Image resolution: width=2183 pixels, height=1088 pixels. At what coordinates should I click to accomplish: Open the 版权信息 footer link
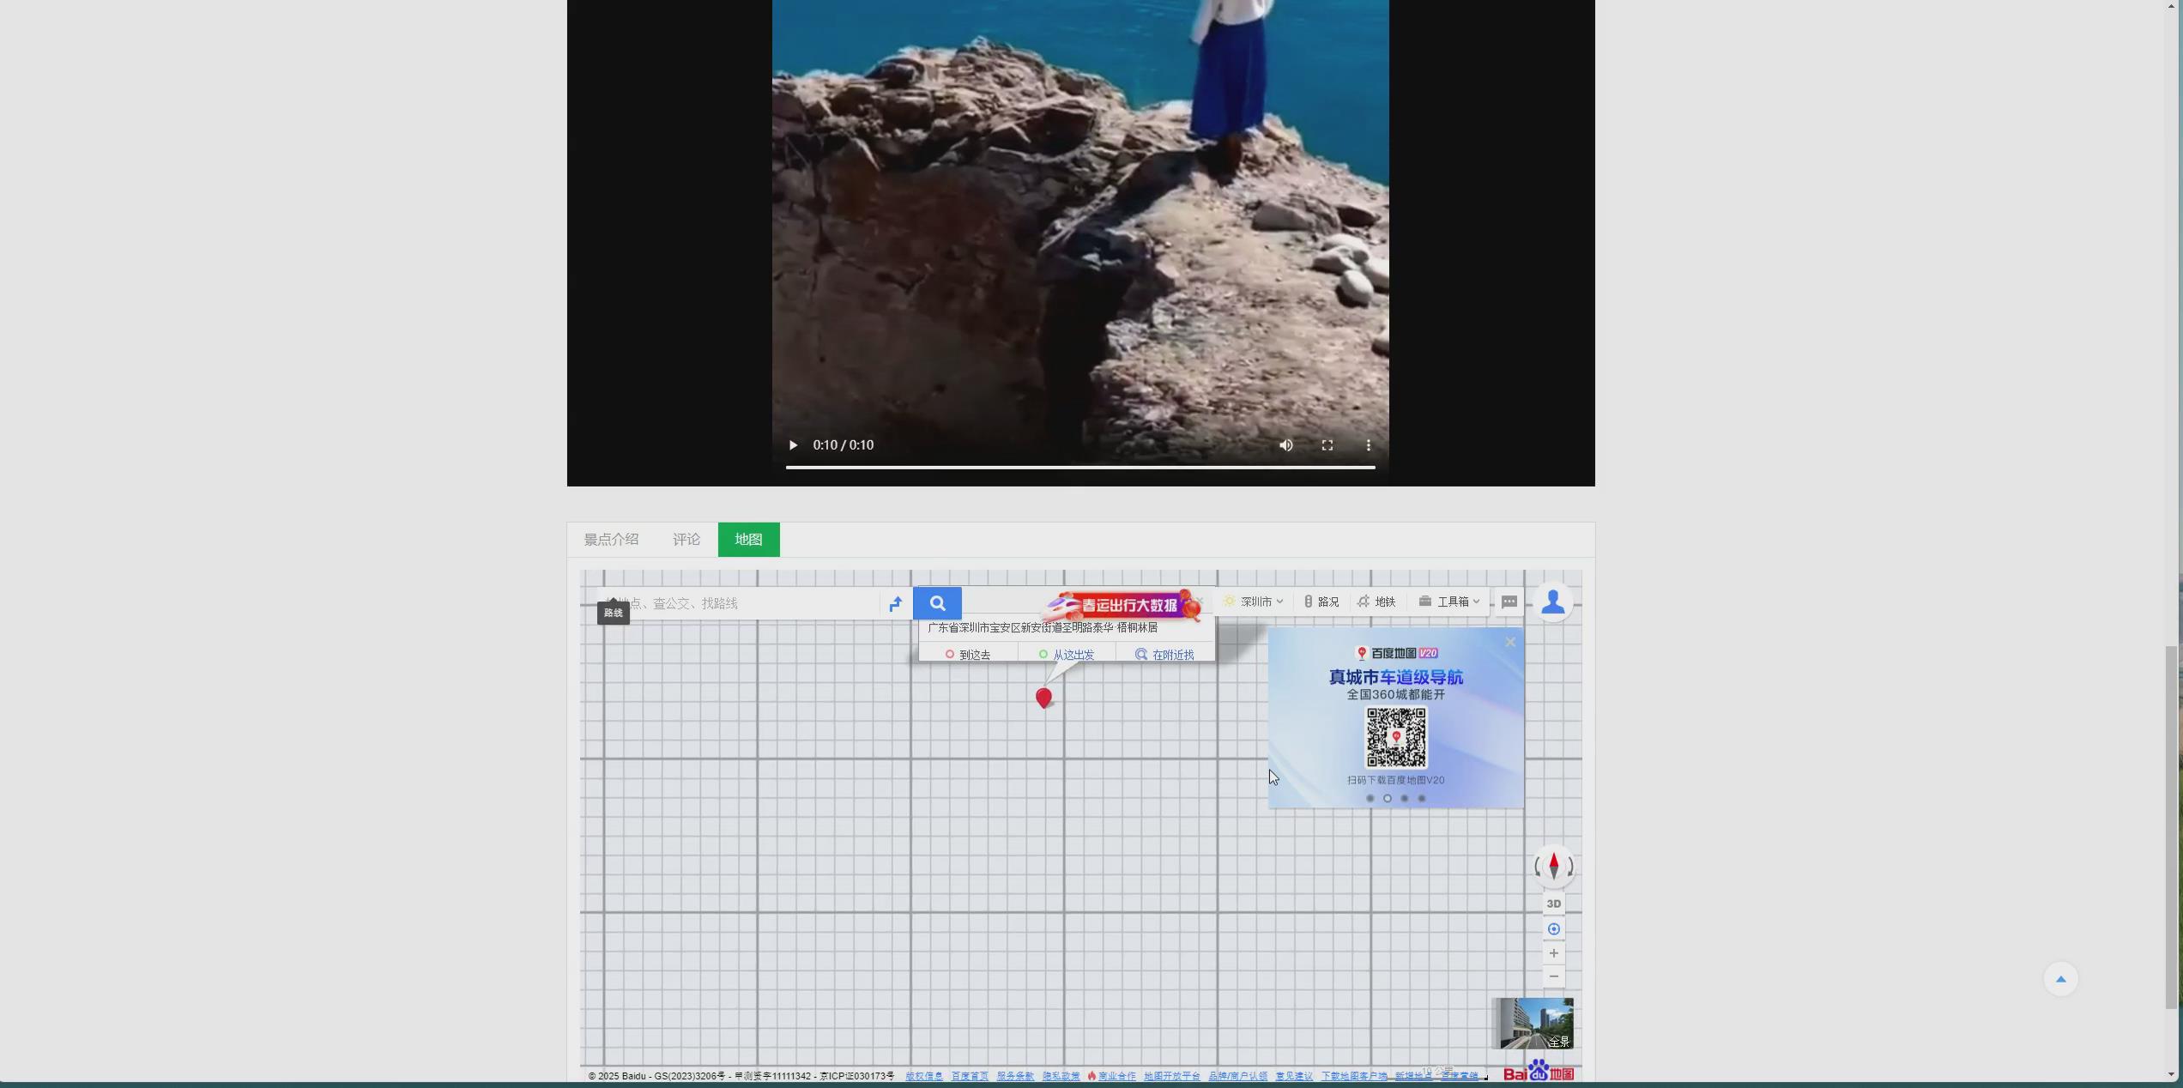click(924, 1076)
